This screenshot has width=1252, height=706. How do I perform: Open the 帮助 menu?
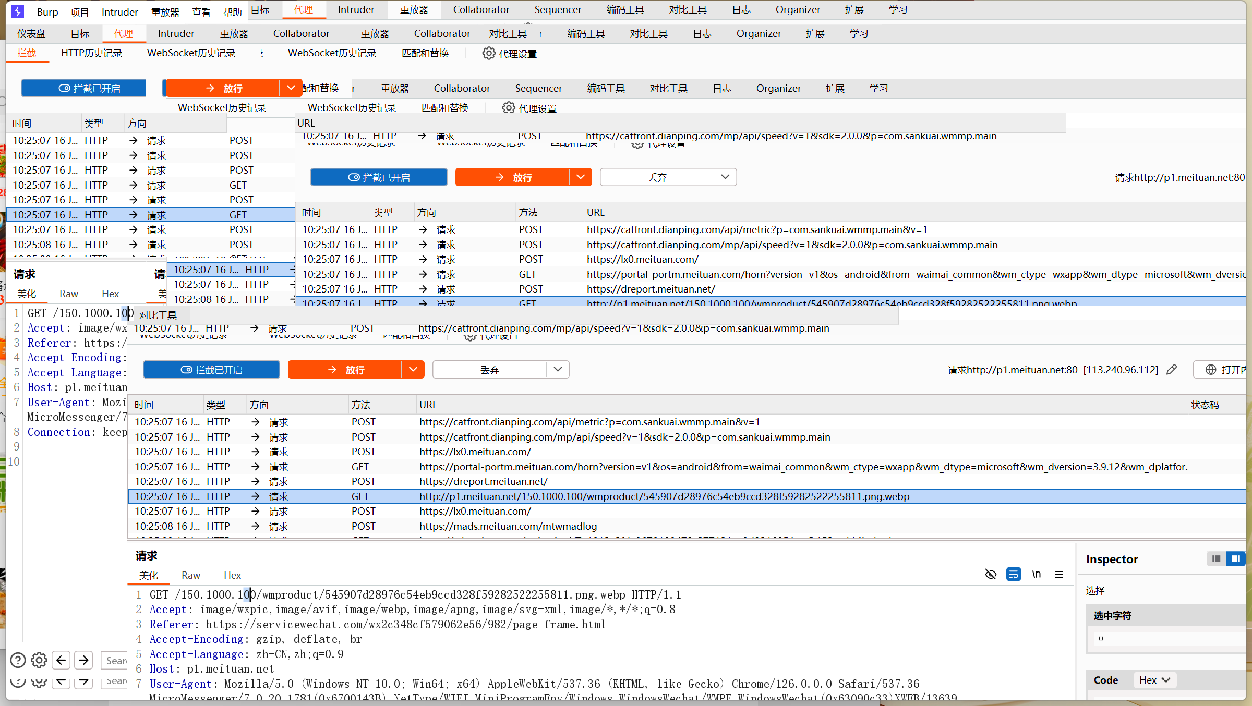pos(232,12)
